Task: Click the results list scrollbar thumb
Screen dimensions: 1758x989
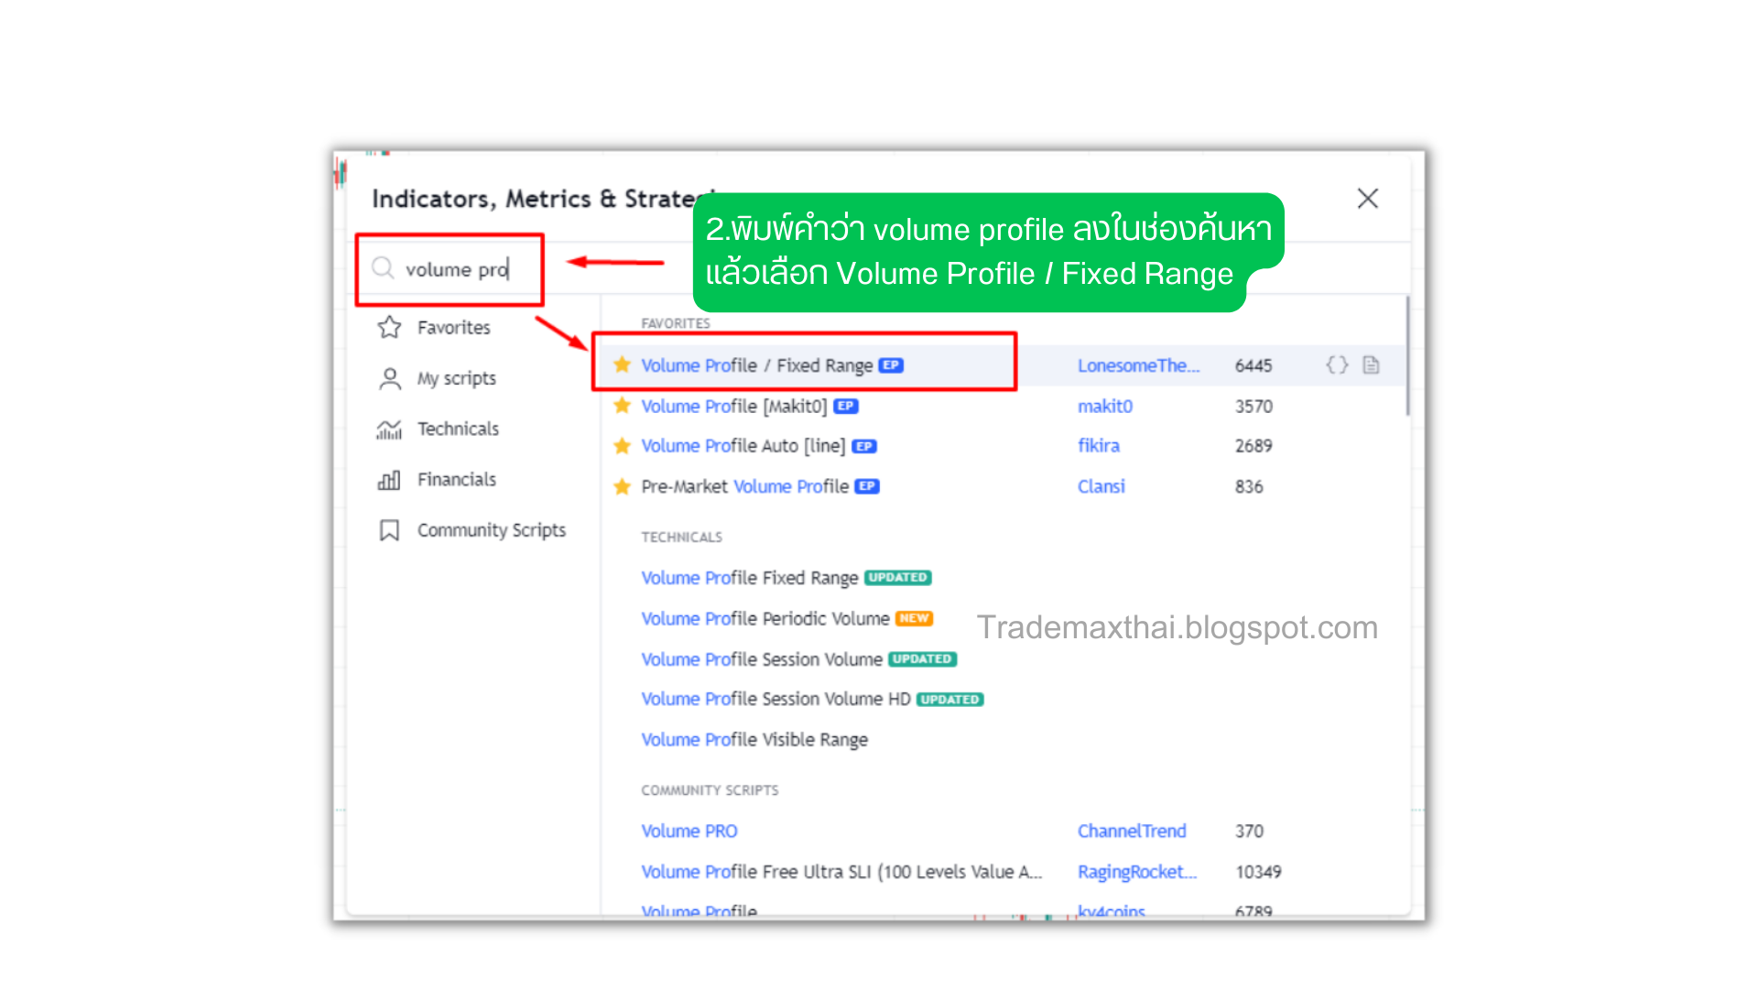Action: click(1407, 357)
